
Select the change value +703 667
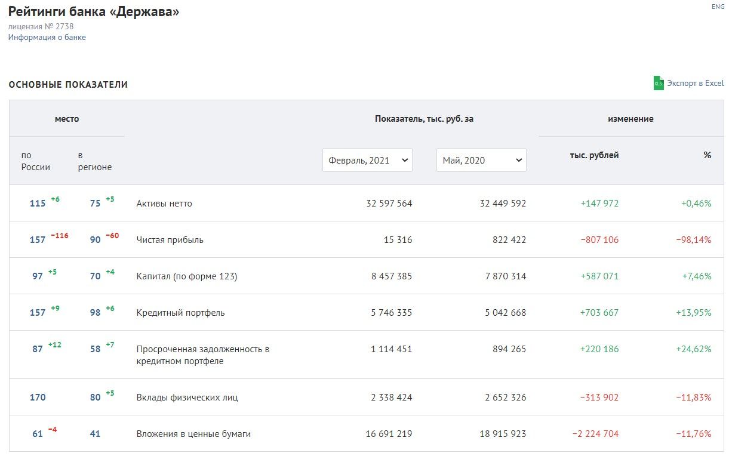[x=599, y=313]
